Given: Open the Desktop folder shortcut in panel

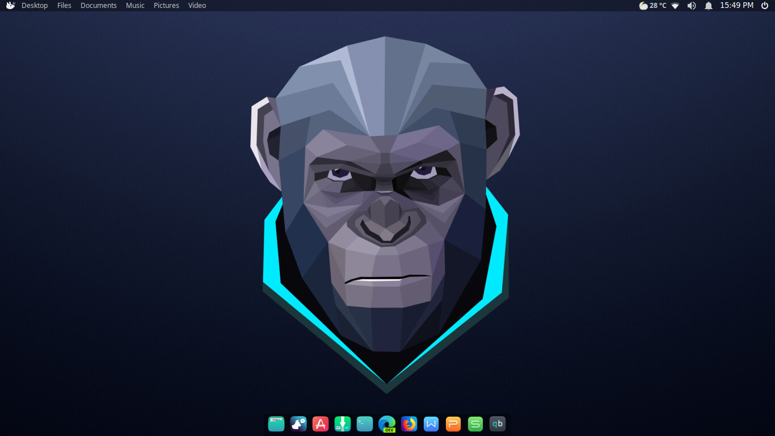Looking at the screenshot, I should tap(35, 6).
